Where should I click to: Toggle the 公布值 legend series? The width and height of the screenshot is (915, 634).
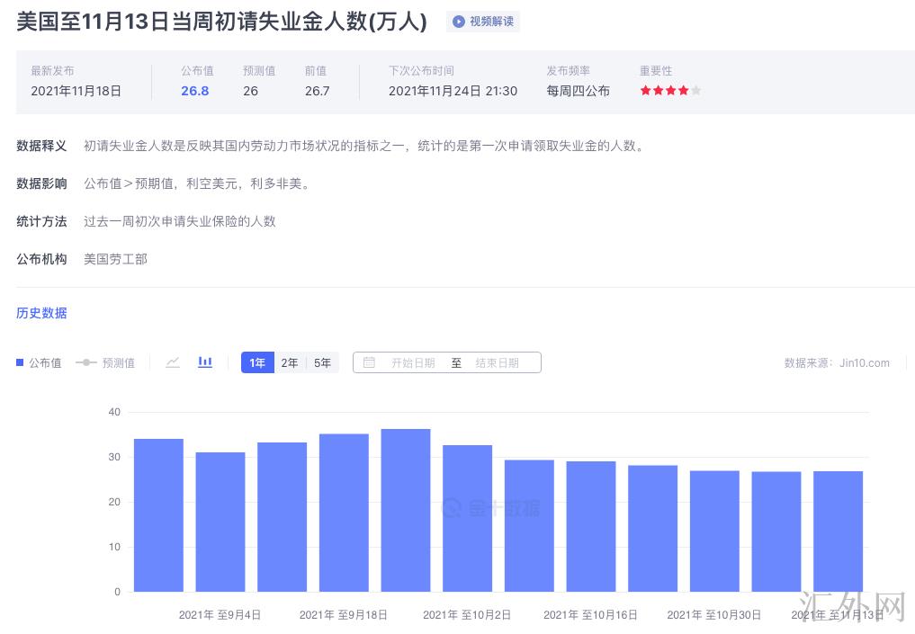tap(39, 363)
